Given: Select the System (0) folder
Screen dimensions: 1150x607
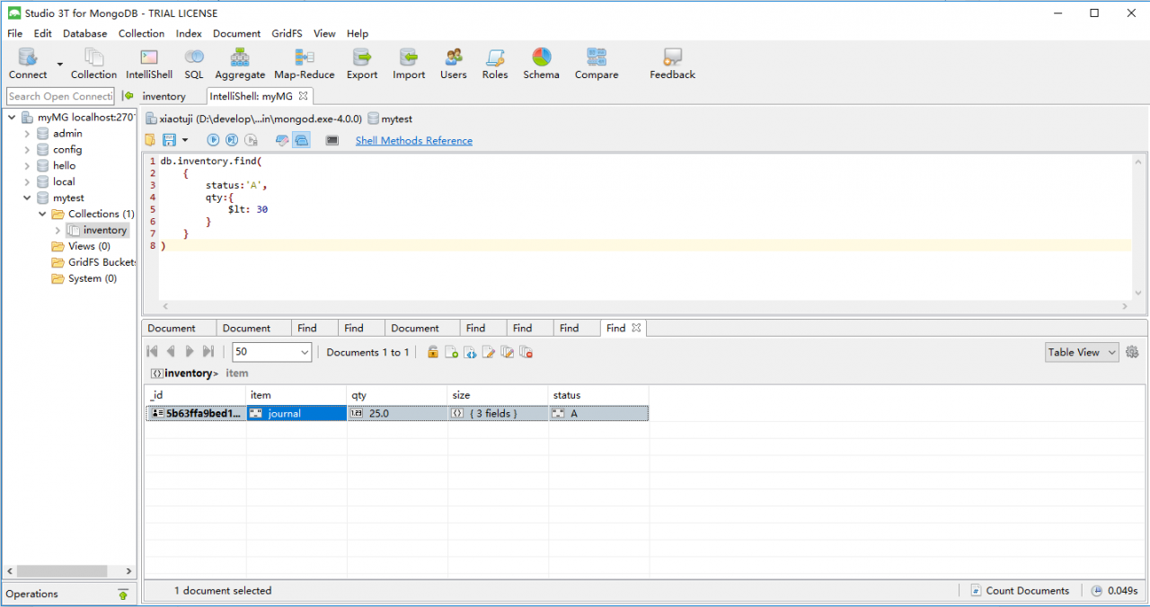Looking at the screenshot, I should (93, 278).
